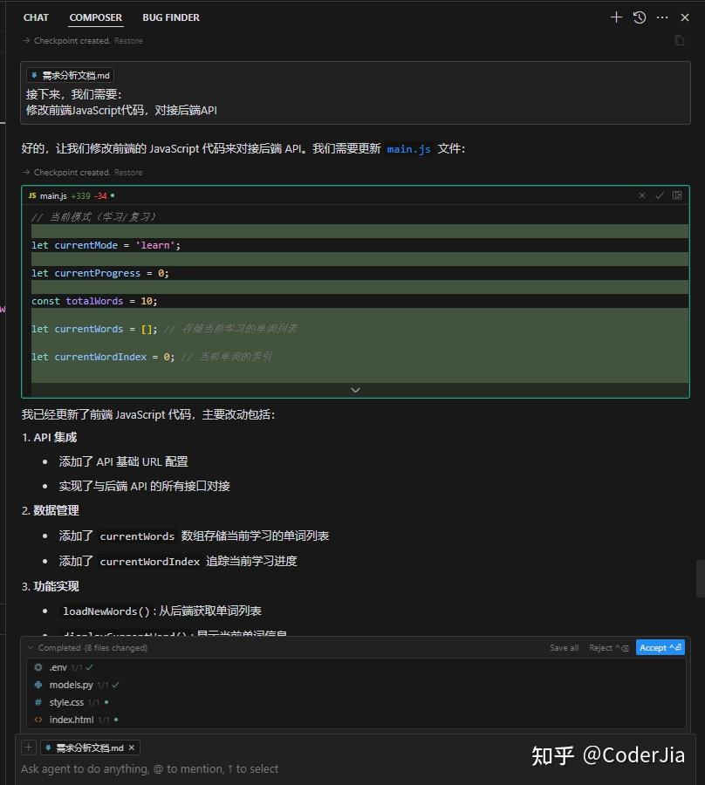Restore checkpoint above main.js diff
705x785 pixels.
coord(128,172)
